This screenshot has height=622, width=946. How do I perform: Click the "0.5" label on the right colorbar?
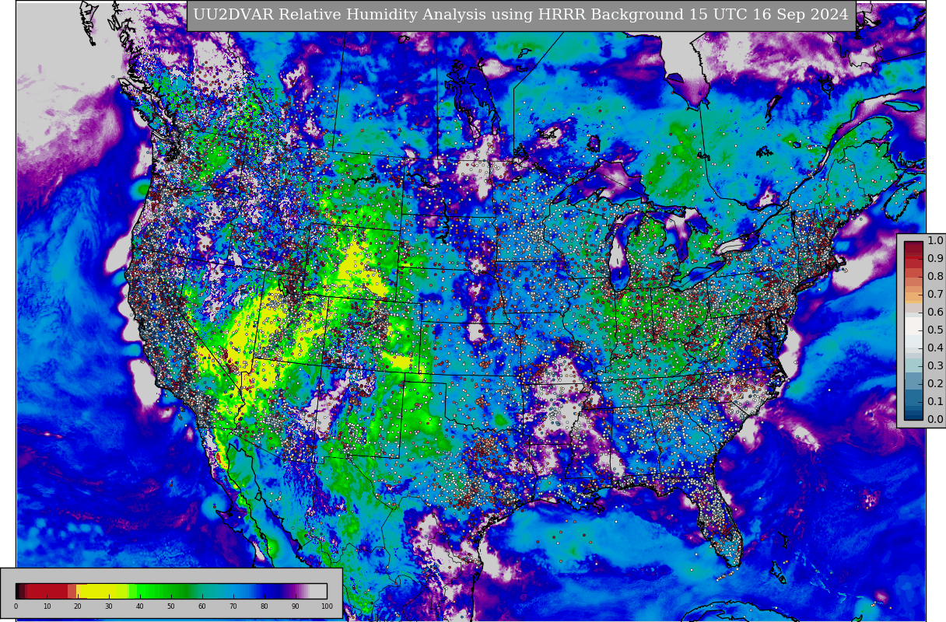[x=935, y=330]
